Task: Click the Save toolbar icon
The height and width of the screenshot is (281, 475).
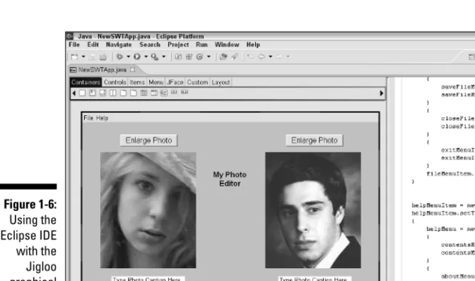Action: (93, 57)
